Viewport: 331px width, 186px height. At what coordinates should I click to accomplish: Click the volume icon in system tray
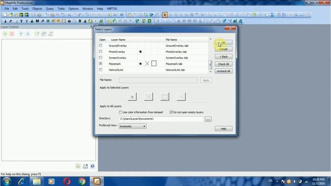point(294,181)
